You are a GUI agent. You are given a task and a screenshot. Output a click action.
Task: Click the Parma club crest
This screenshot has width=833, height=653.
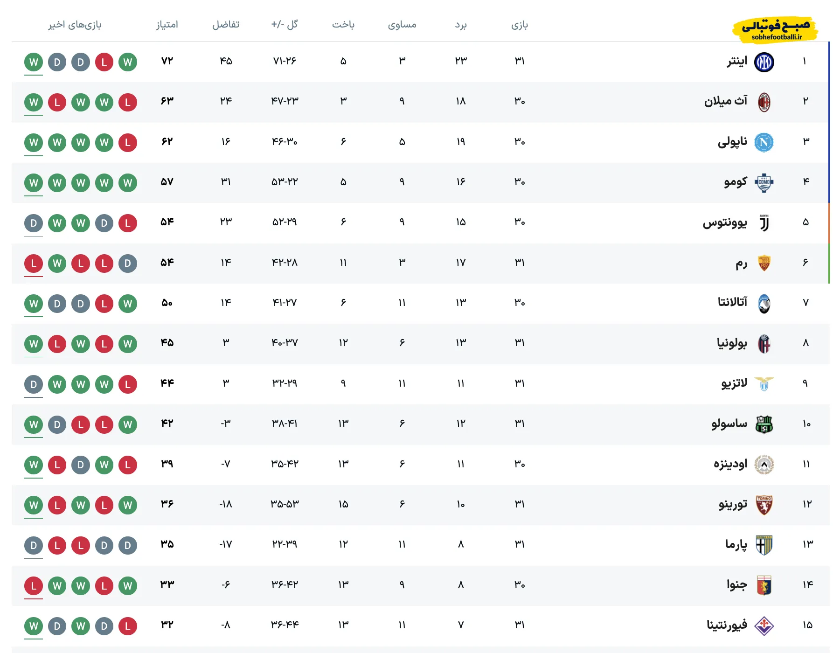764,545
